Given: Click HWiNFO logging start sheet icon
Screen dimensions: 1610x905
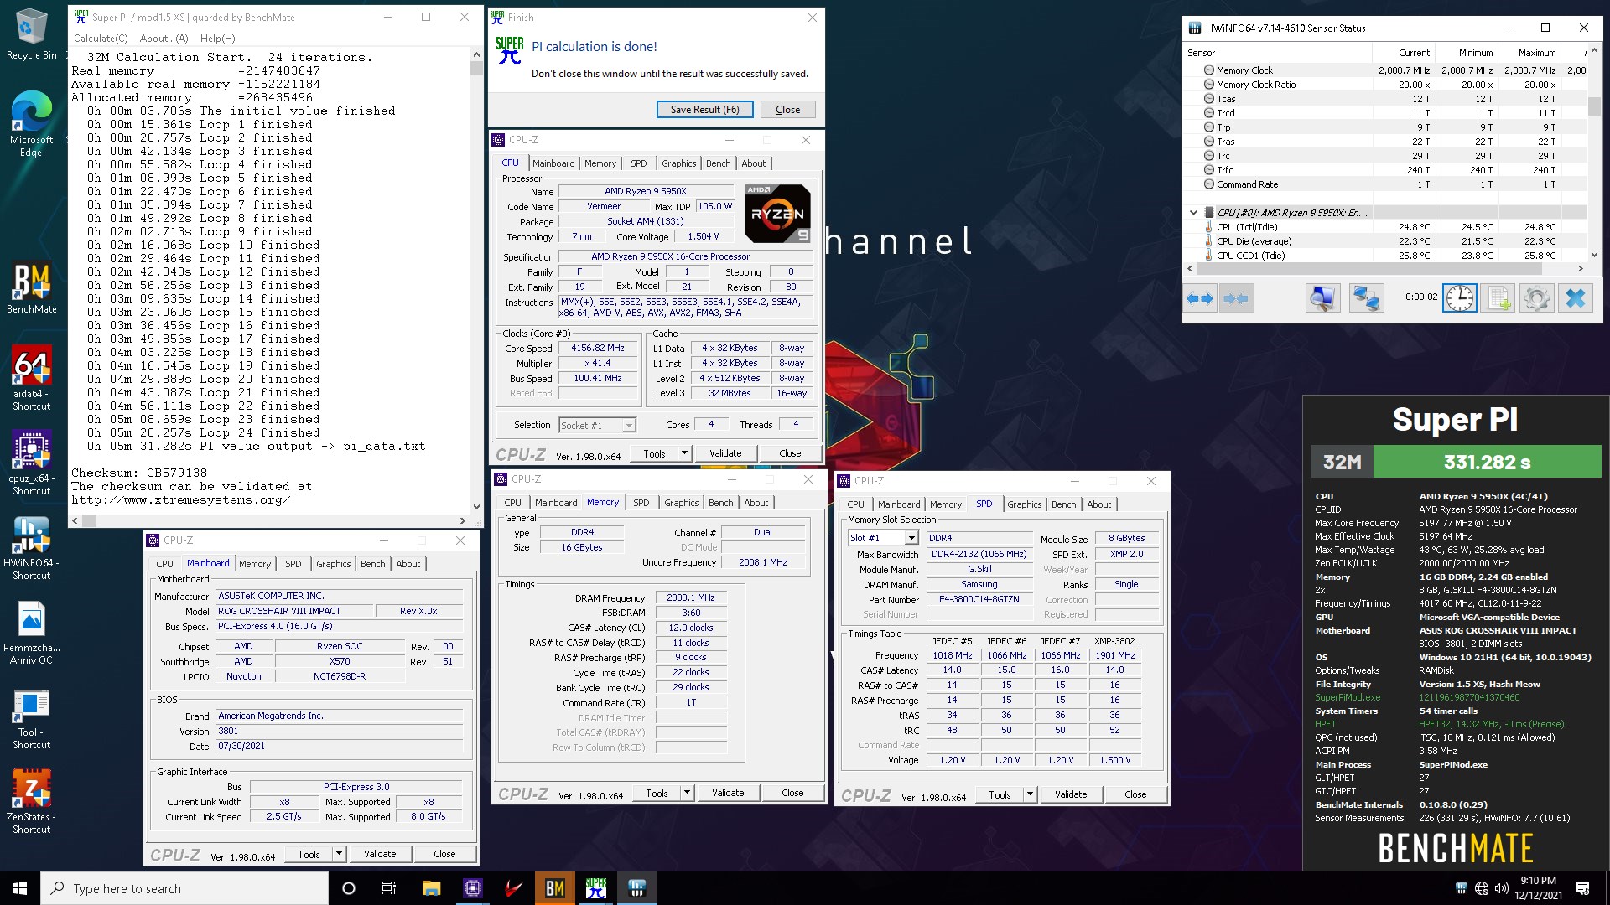Looking at the screenshot, I should point(1498,298).
